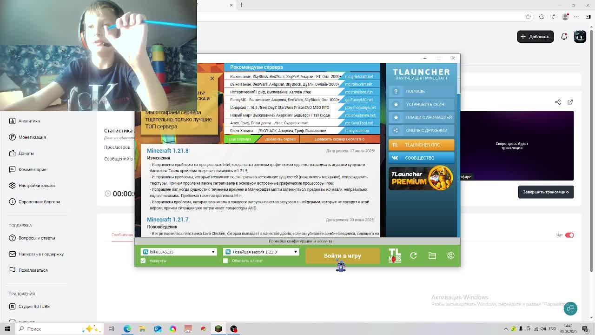This screenshot has height=335, width=595.
Task: Open tt.skycave.top server link
Action: (x=357, y=131)
